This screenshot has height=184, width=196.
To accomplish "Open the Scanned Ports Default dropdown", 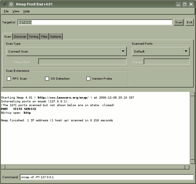I will [x=161, y=51].
